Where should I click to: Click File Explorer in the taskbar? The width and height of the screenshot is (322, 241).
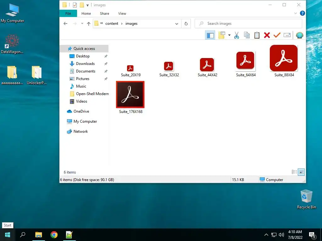click(x=38, y=235)
